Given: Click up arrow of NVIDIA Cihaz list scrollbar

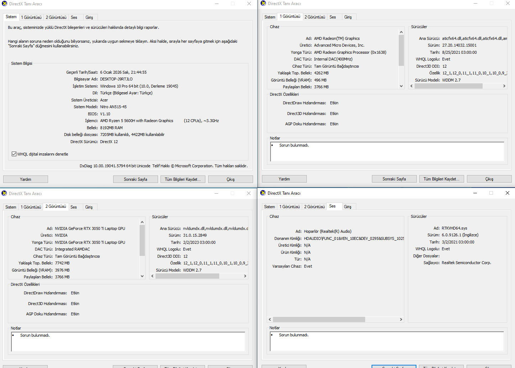Looking at the screenshot, I should coord(142,222).
